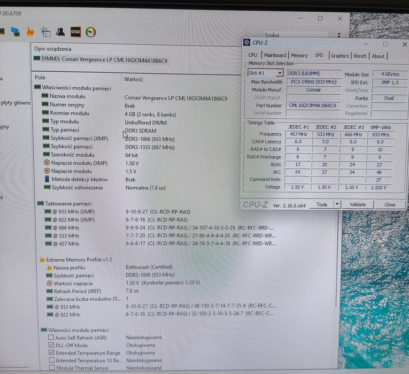This screenshot has width=409, height=374.
Task: Click the DIMM3 memory chip icon in header
Action: point(37,58)
